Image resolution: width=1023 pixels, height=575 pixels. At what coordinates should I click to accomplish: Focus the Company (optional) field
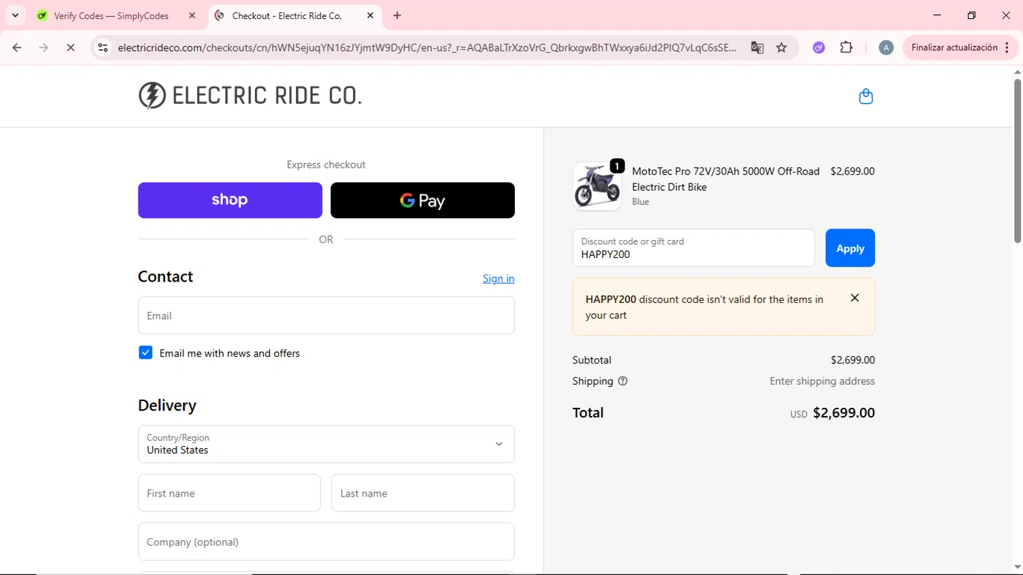pyautogui.click(x=326, y=542)
